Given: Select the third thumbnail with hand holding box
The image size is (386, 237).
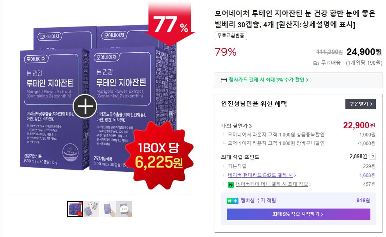Looking at the screenshot, I should coord(108,209).
